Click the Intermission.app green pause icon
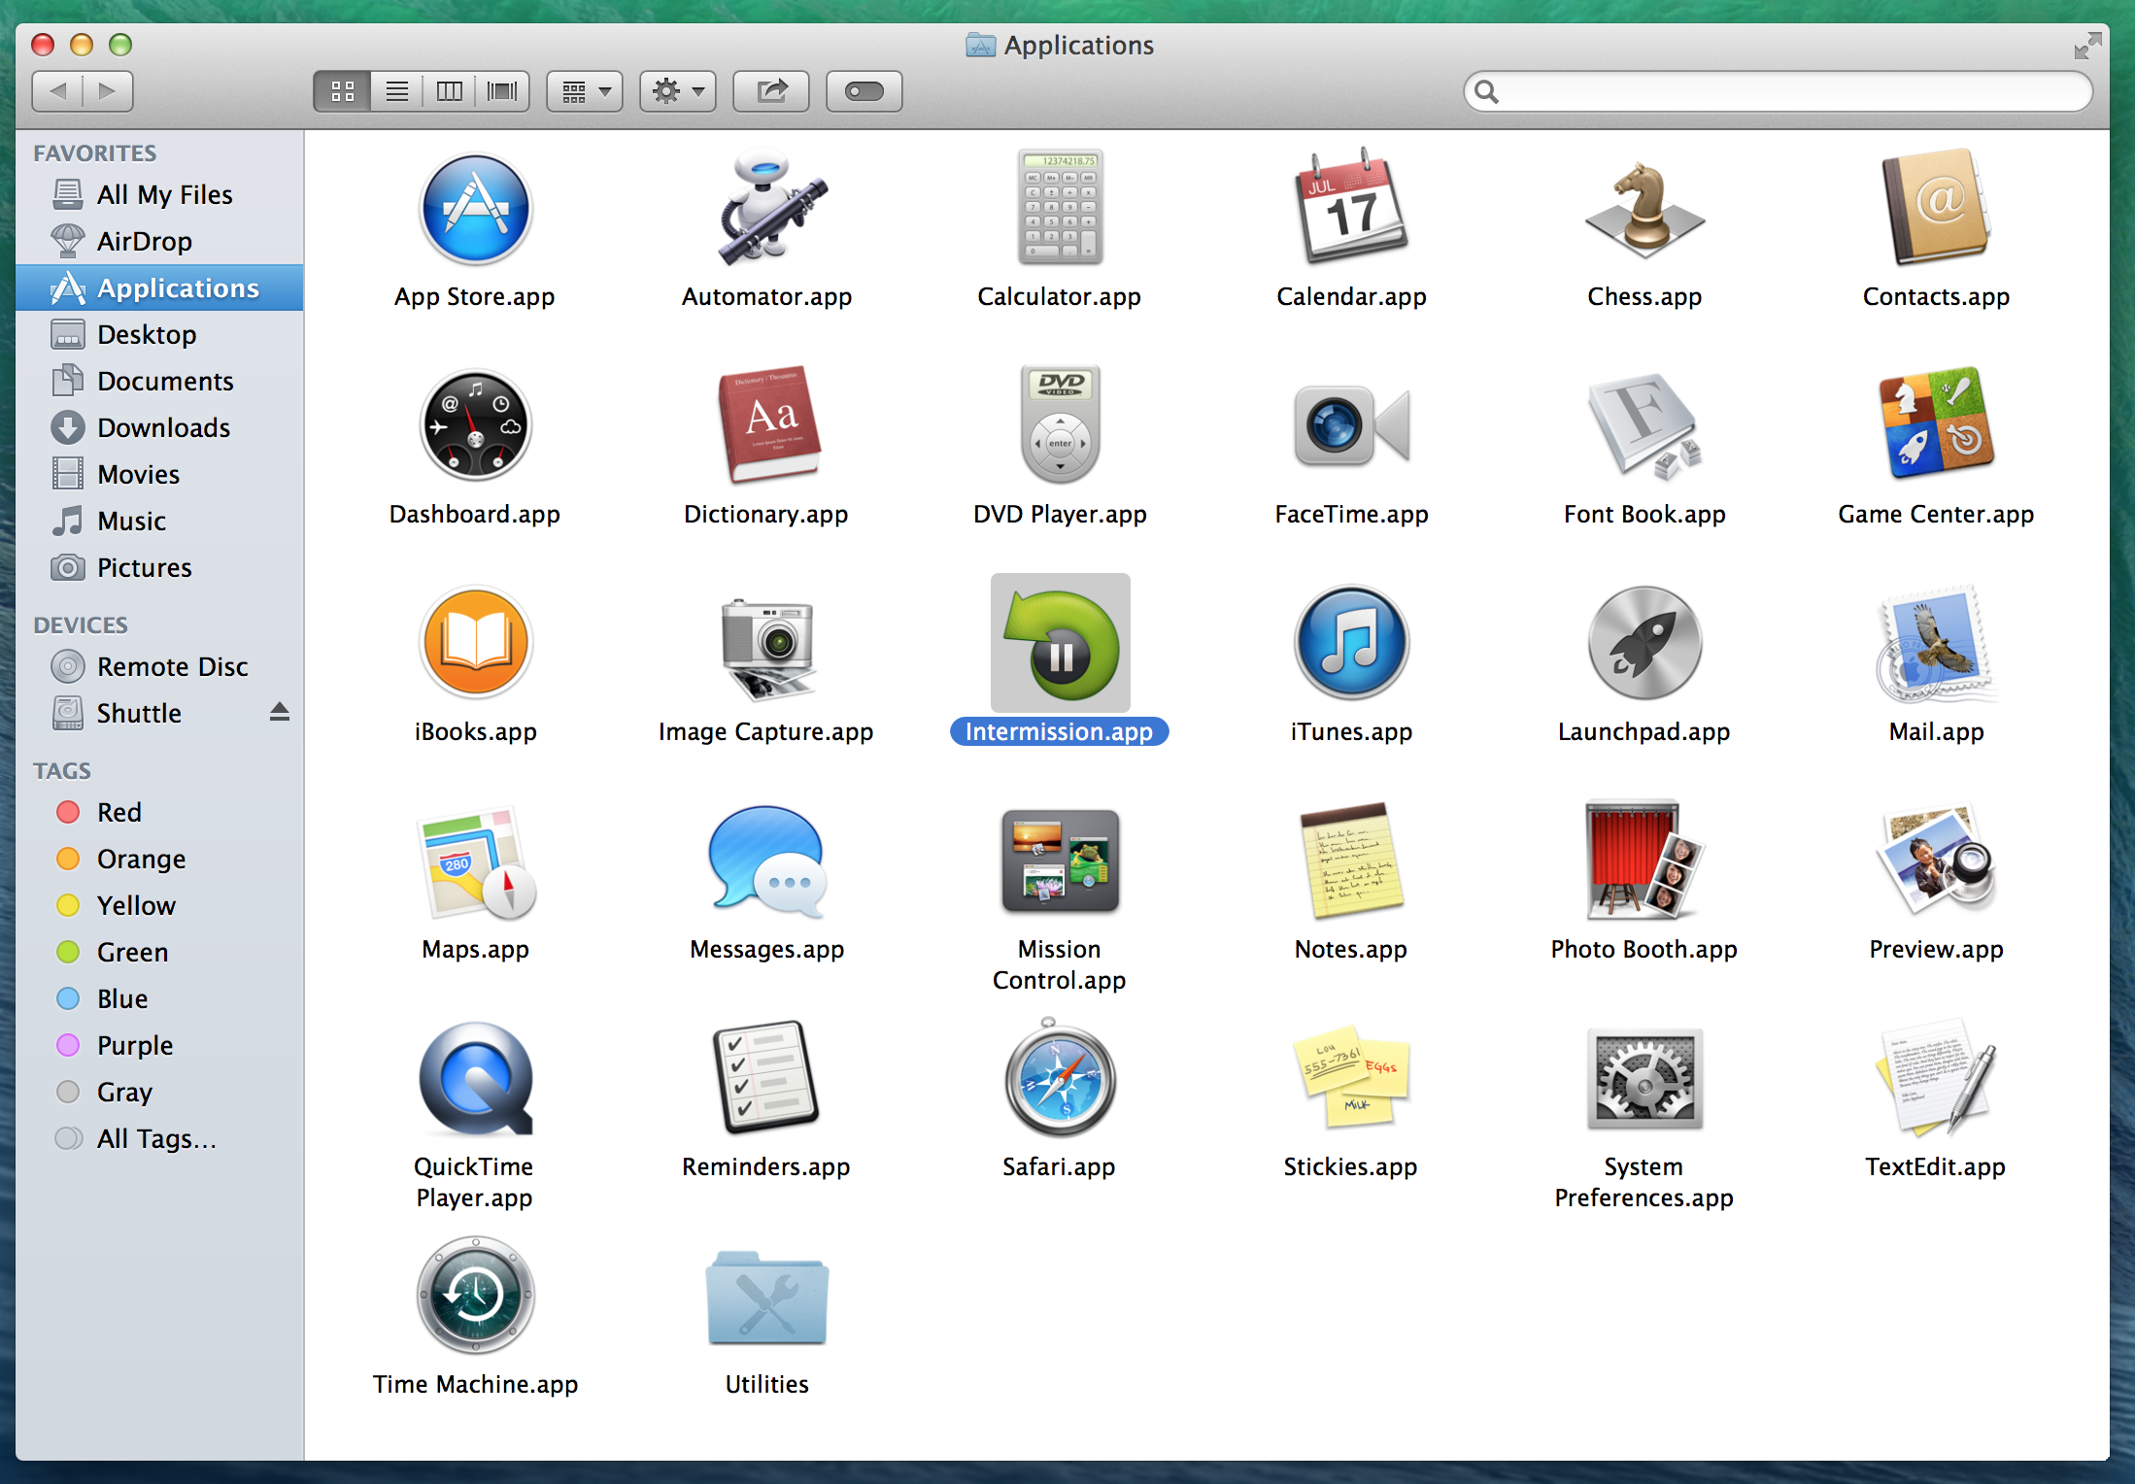 point(1060,643)
